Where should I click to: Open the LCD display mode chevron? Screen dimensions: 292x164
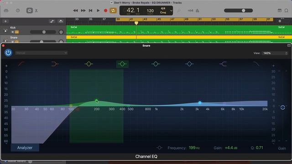click(x=171, y=10)
